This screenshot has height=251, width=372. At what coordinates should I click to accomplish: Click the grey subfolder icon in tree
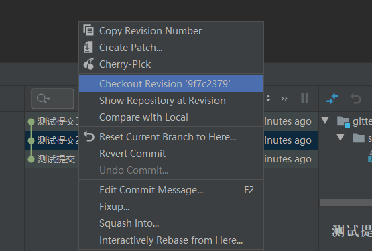(x=359, y=138)
